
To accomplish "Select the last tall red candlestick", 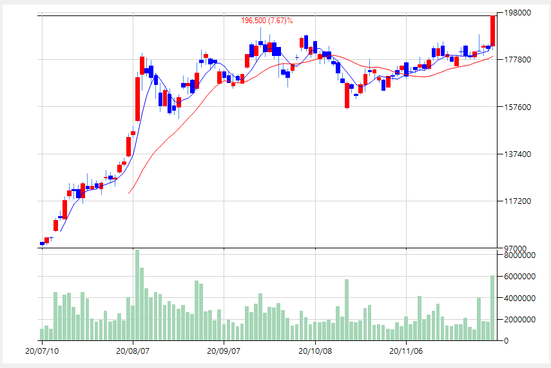I will [492, 31].
